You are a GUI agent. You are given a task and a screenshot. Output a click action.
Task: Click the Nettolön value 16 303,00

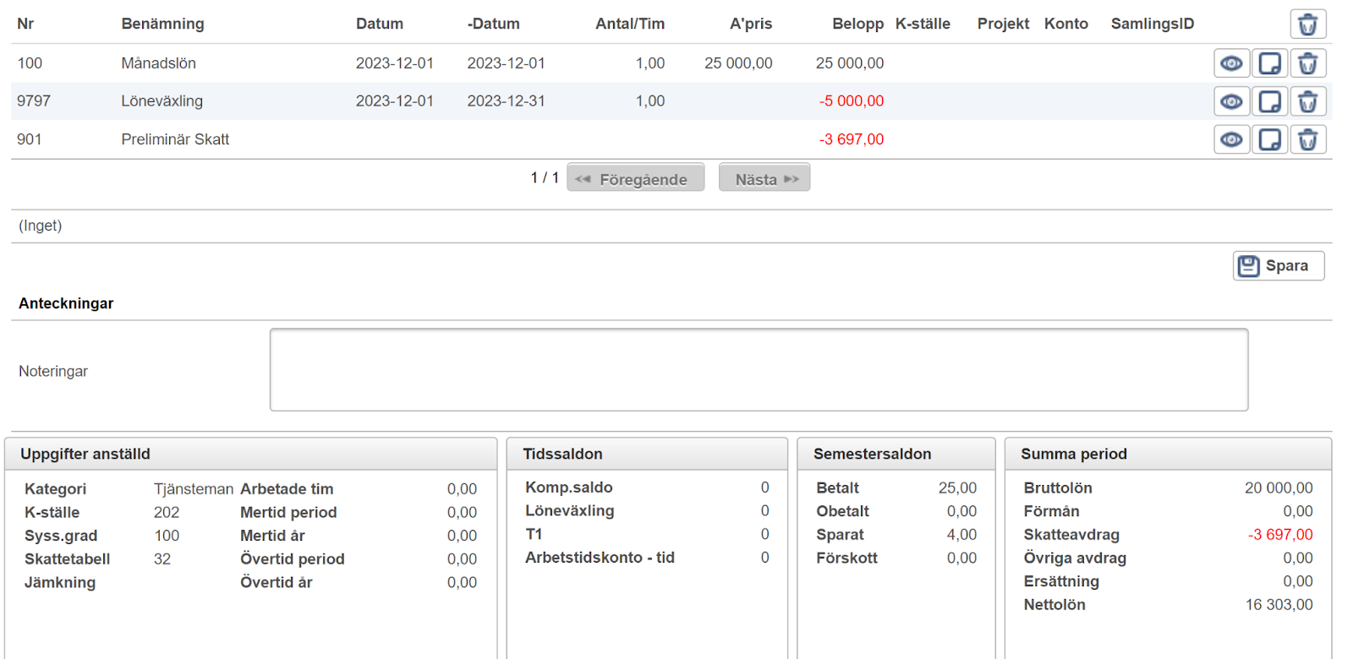point(1279,604)
